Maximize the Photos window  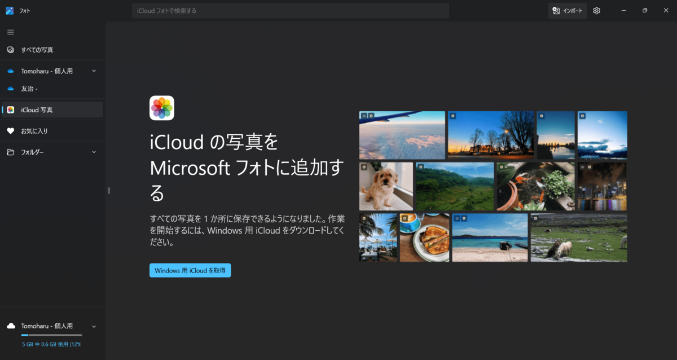[x=645, y=11]
